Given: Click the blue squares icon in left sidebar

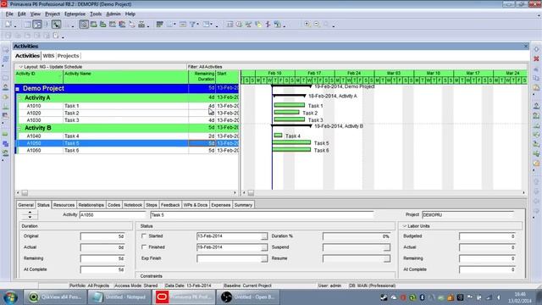Looking at the screenshot, I should coord(6,144).
